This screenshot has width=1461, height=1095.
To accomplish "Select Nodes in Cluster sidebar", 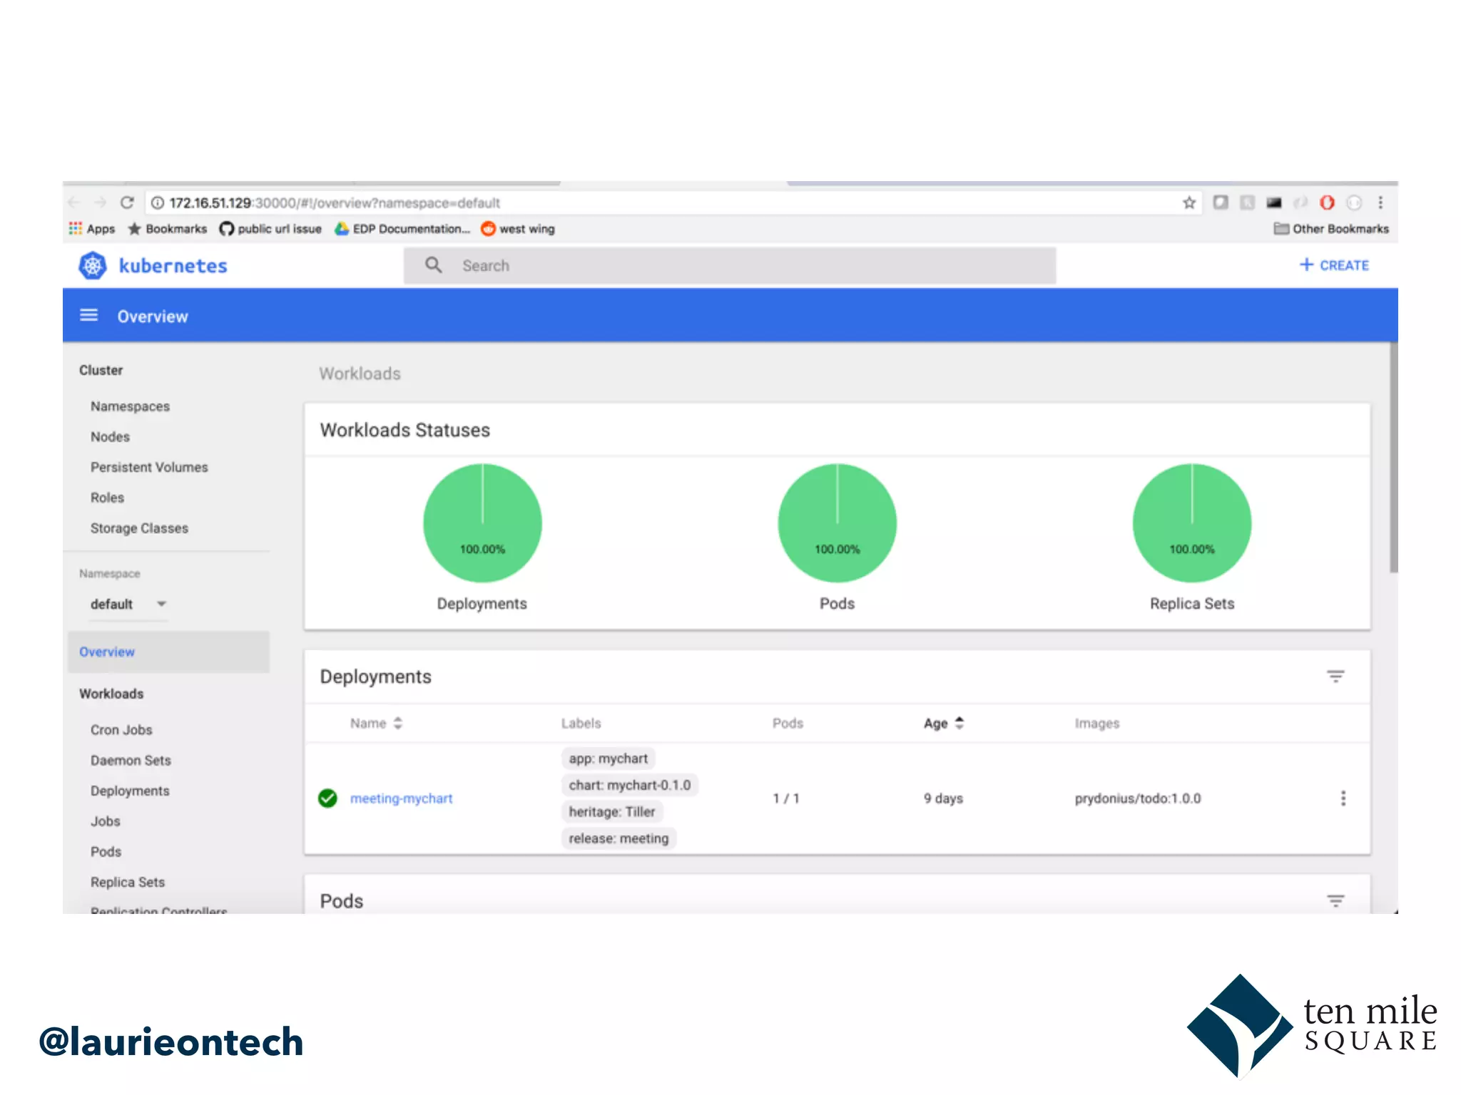I will (110, 436).
